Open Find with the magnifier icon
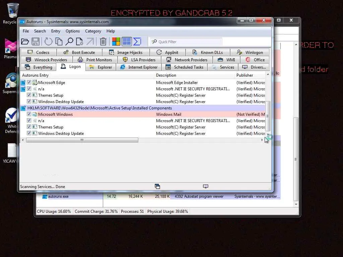Screen dimensions: 343x257 [69, 41]
